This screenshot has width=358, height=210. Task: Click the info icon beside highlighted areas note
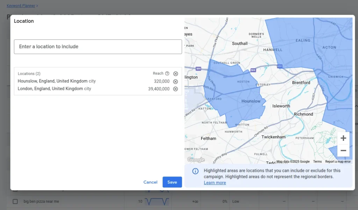pyautogui.click(x=195, y=171)
